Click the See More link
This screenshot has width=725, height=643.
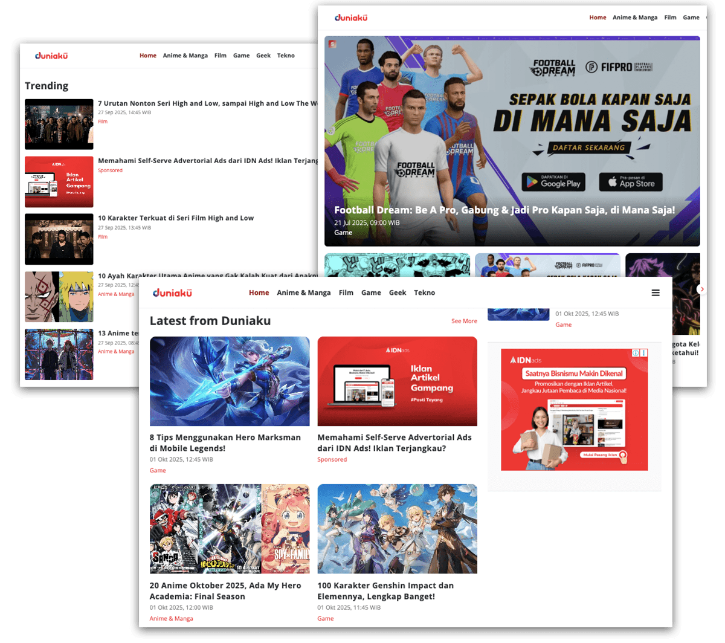tap(464, 321)
